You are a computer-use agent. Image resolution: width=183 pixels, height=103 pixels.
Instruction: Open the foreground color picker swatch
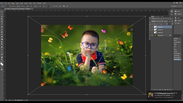tap(1, 64)
